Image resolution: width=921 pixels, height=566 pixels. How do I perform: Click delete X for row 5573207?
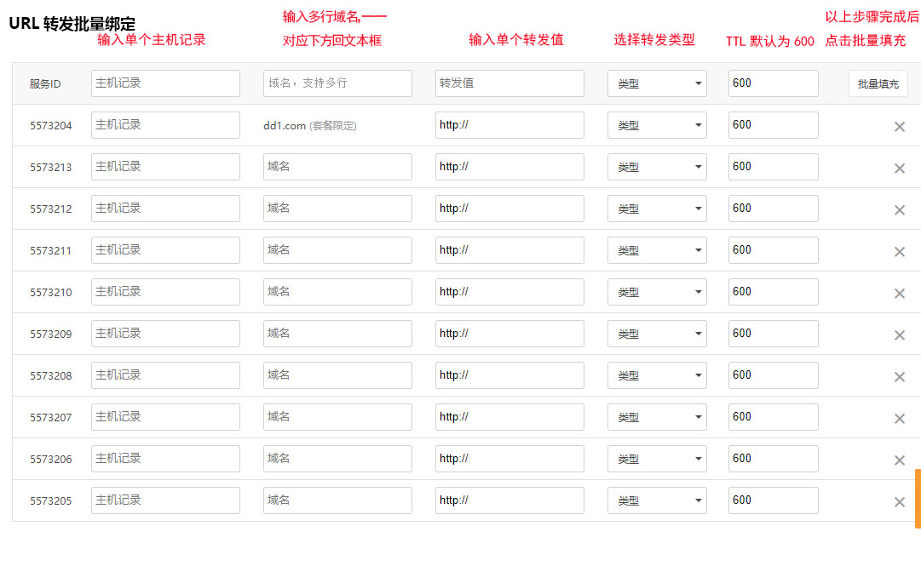[899, 419]
